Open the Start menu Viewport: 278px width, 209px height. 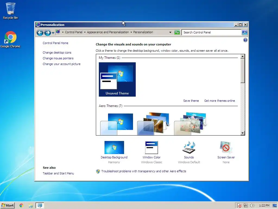point(7,205)
